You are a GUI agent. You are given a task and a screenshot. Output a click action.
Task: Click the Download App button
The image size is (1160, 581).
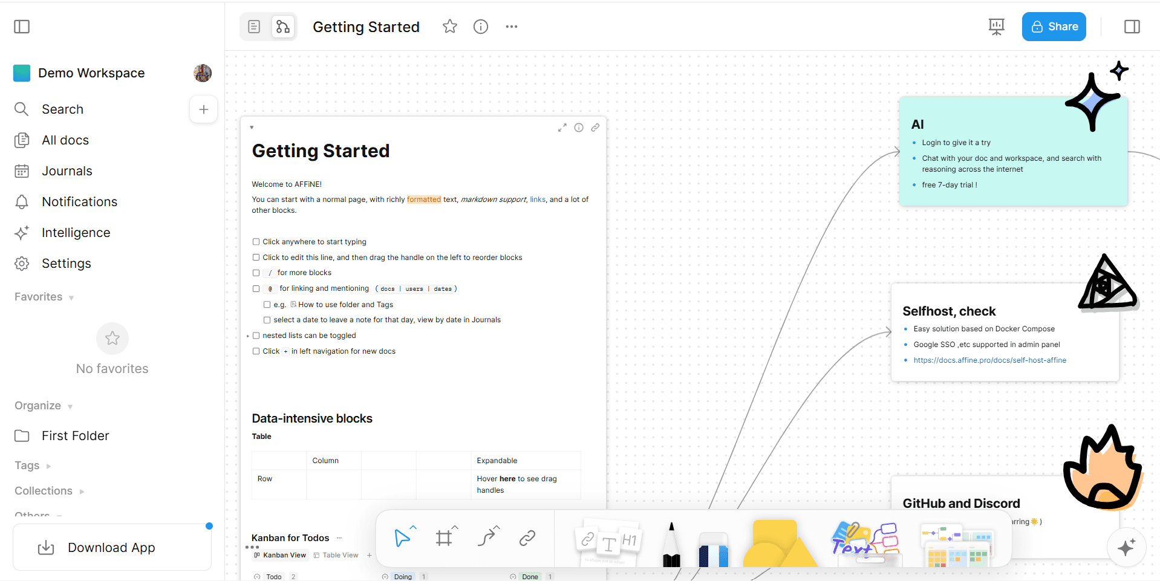point(112,548)
